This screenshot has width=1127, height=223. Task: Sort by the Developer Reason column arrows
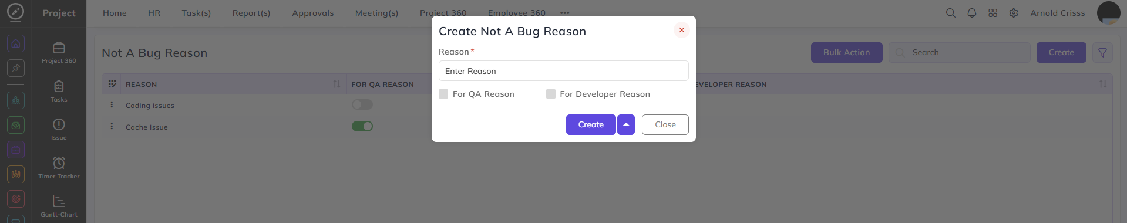[1102, 84]
